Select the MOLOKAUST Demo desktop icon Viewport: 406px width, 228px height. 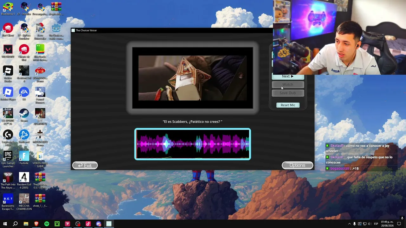40,138
